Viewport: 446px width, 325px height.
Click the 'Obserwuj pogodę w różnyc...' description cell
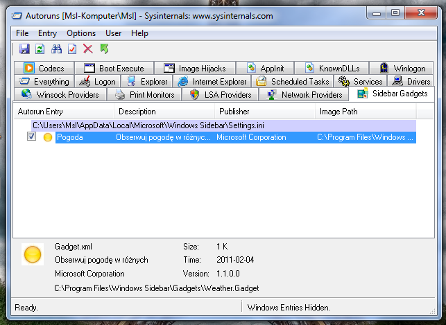[163, 137]
